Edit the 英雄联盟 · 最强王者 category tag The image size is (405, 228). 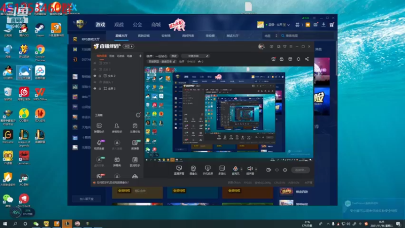161,61
